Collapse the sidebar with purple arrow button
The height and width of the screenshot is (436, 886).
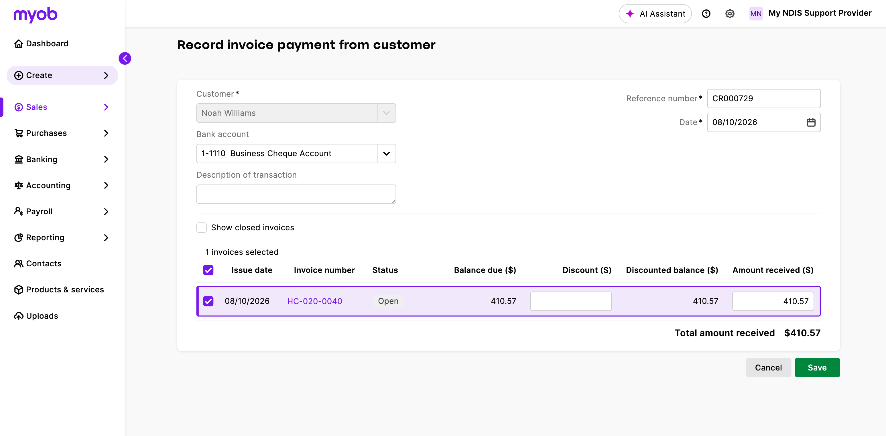tap(125, 58)
